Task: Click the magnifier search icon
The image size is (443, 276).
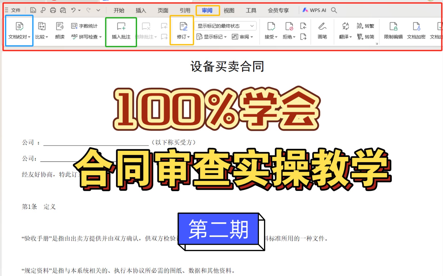Action: (x=334, y=10)
